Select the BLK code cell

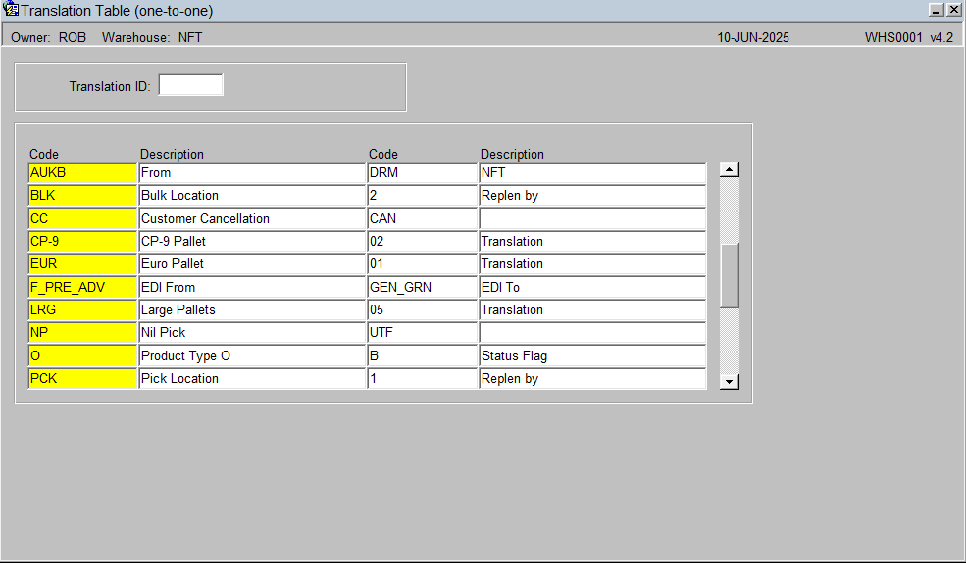[82, 196]
